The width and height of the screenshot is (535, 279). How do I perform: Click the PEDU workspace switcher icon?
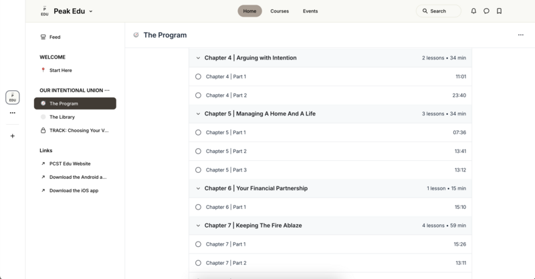12,97
